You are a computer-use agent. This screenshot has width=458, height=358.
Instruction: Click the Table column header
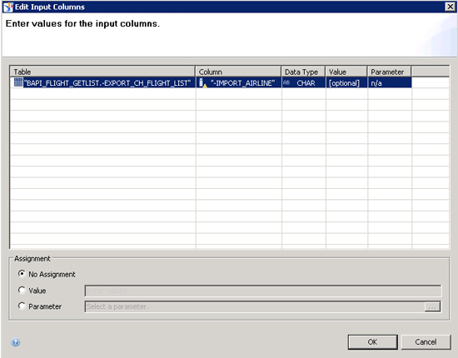click(x=102, y=72)
